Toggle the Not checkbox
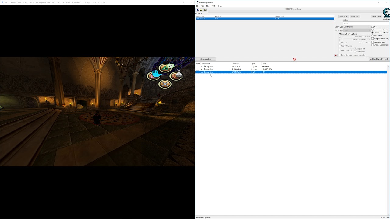The width and height of the screenshot is (390, 219). tap(372, 27)
